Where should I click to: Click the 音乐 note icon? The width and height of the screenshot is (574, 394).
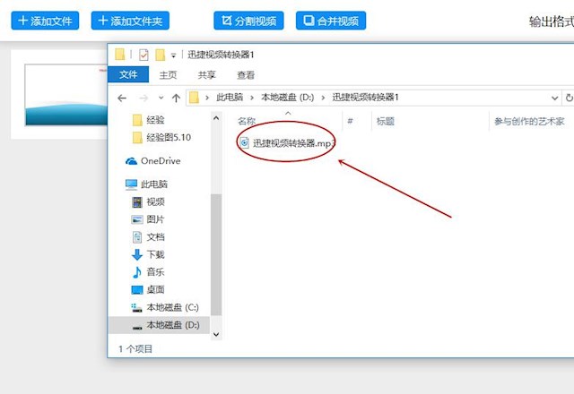137,272
